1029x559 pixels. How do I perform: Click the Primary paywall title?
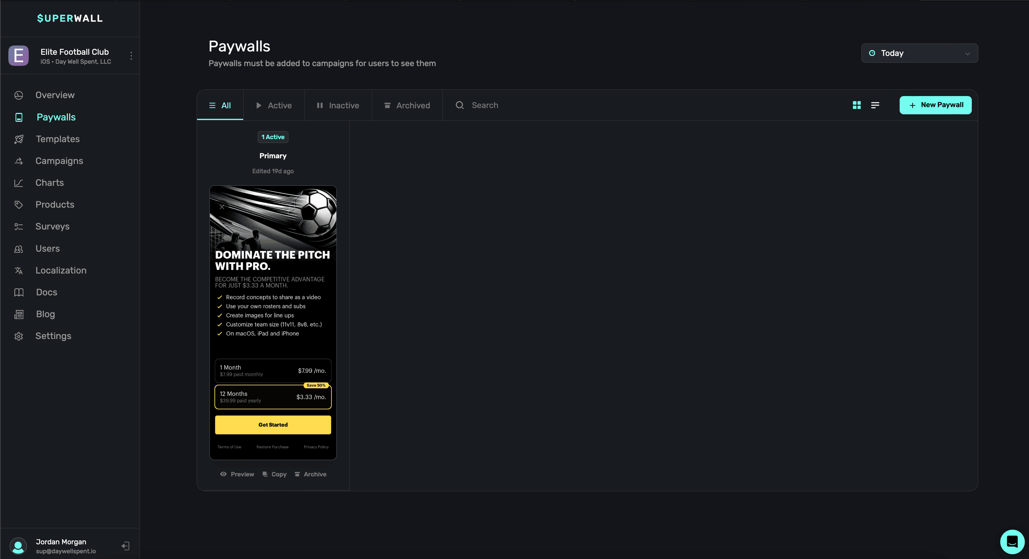[x=273, y=156]
